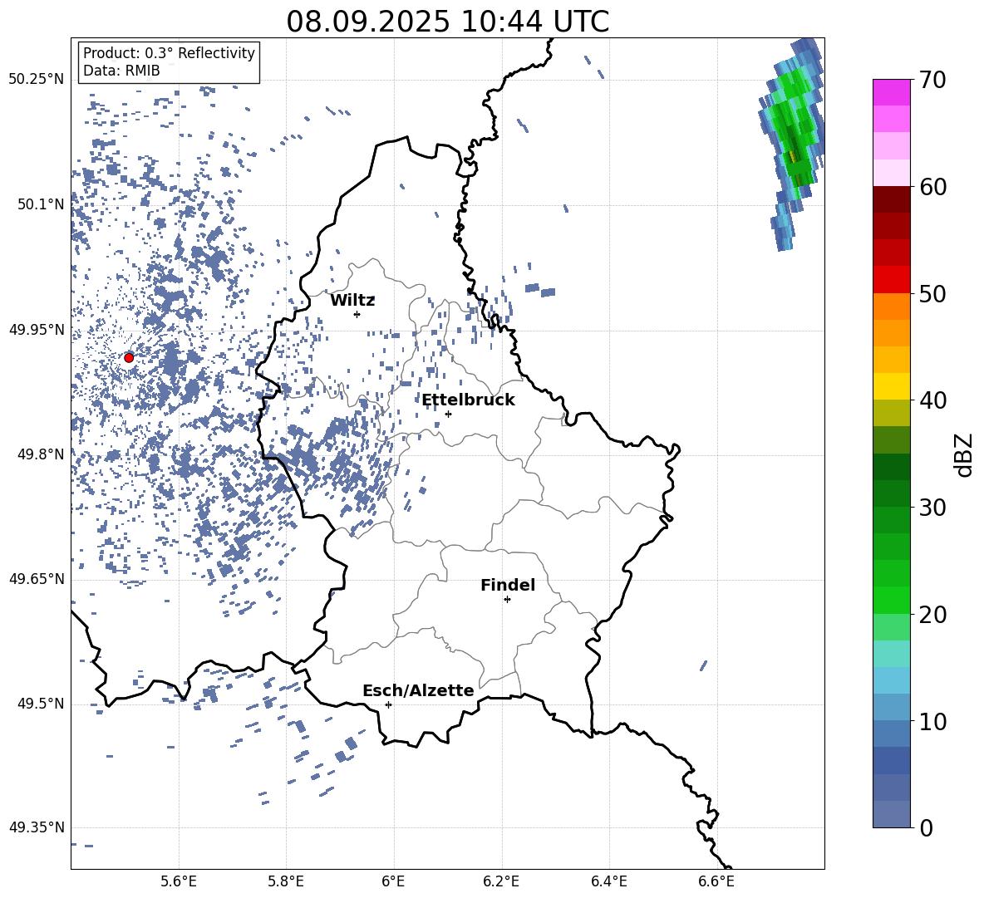984x898 pixels.
Task: Click the colorbar tick label 60
Action: 932,187
